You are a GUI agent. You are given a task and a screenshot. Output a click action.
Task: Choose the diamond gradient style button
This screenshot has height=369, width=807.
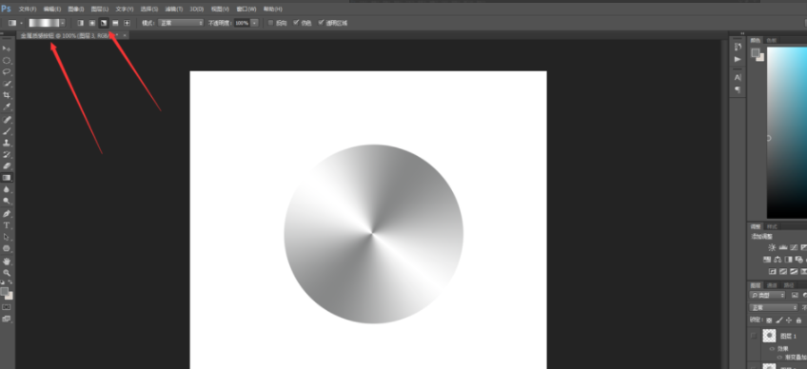[x=127, y=23]
